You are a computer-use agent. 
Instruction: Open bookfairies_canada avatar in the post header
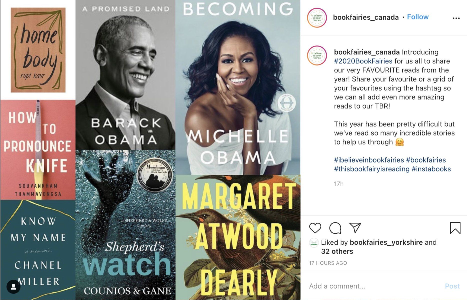point(317,17)
